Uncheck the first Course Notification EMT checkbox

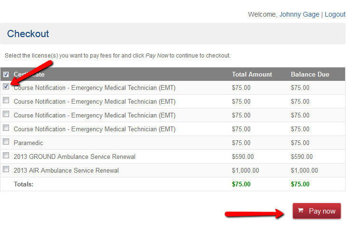[6, 87]
